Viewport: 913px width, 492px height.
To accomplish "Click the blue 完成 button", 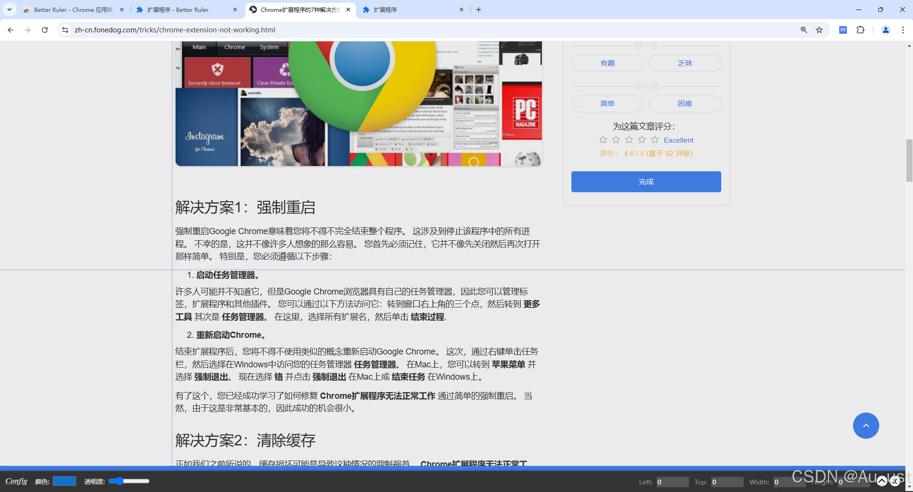I will (646, 182).
